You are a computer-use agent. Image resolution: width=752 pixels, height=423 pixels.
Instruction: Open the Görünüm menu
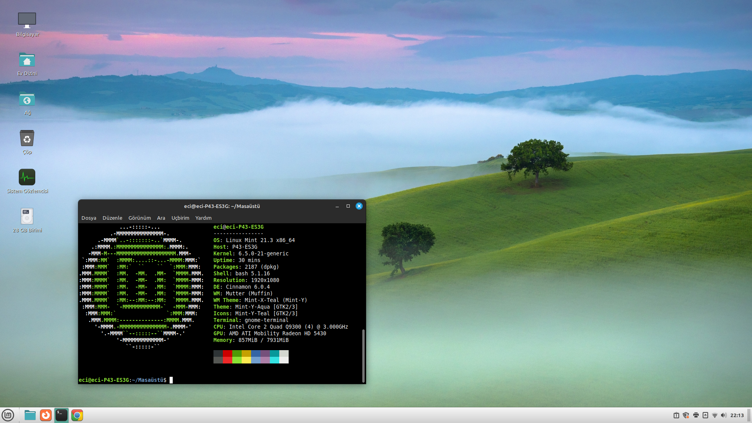[139, 218]
